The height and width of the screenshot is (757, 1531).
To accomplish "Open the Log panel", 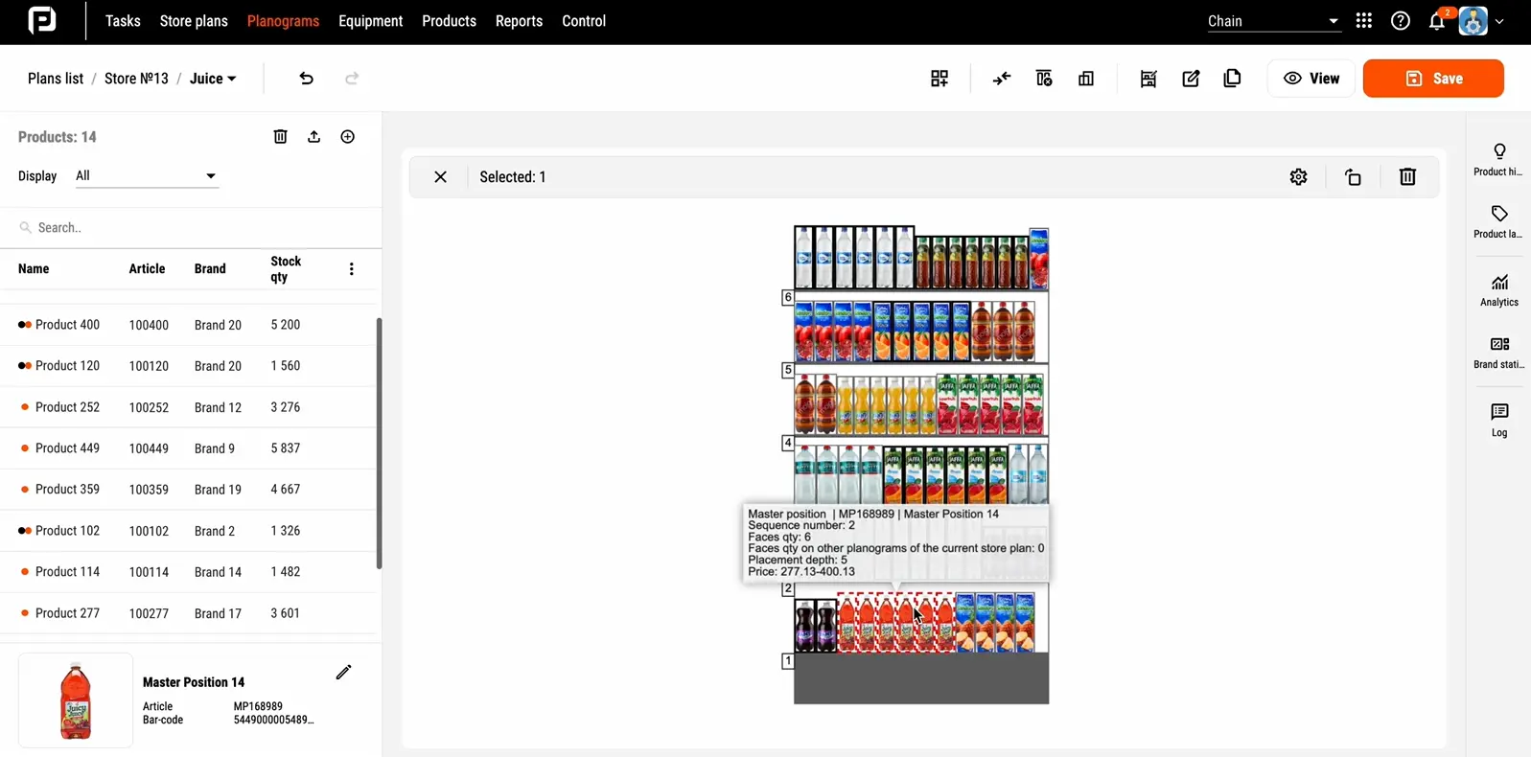I will (x=1498, y=421).
